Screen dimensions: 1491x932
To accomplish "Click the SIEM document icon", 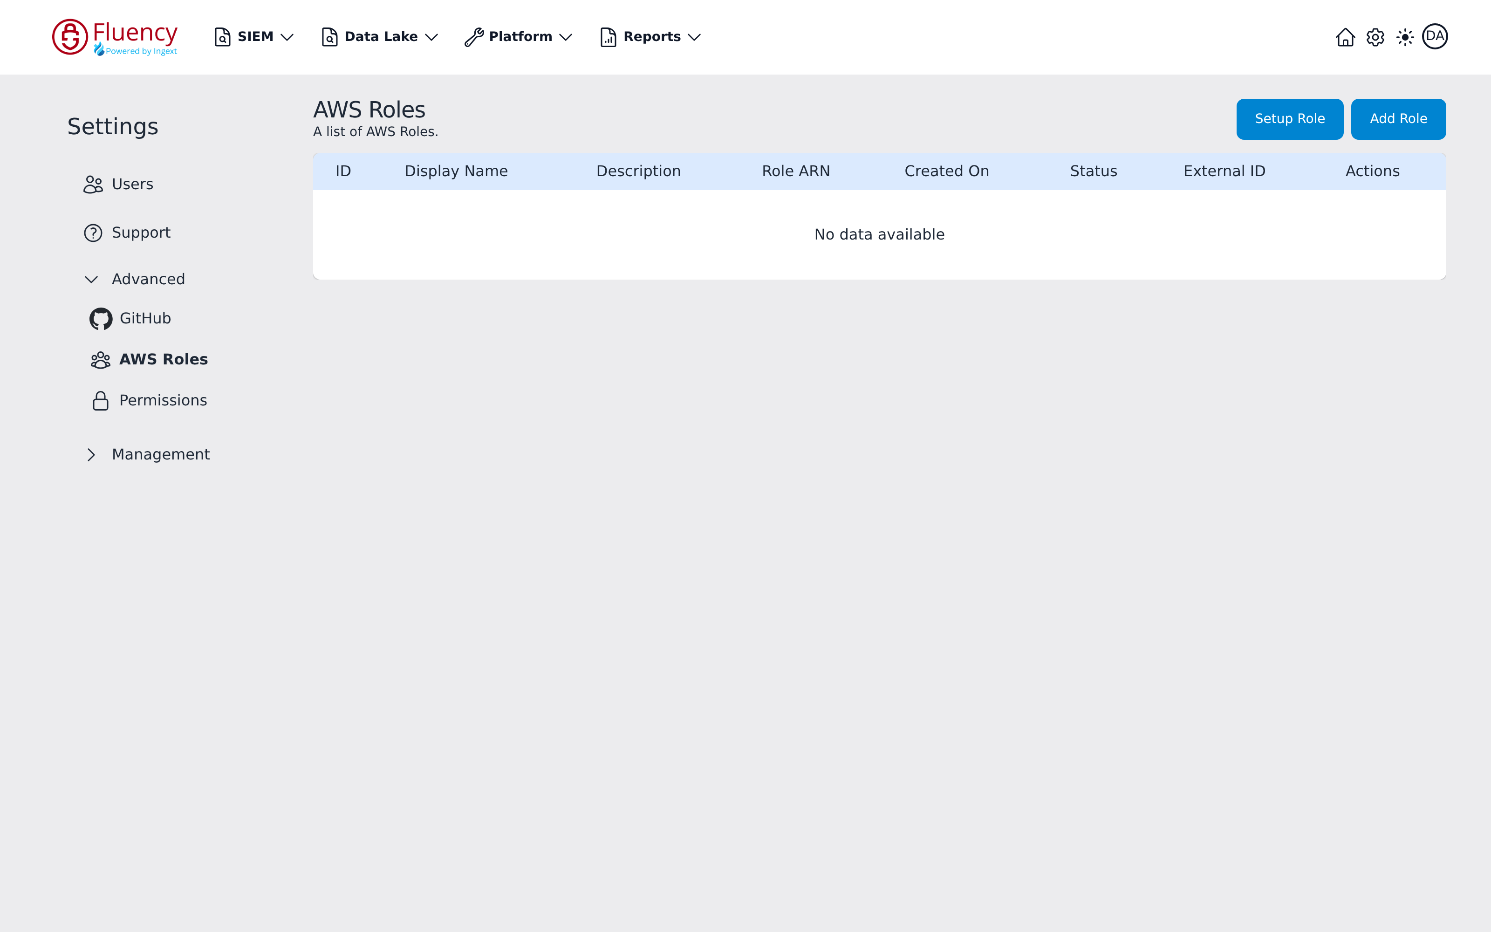I will (222, 37).
